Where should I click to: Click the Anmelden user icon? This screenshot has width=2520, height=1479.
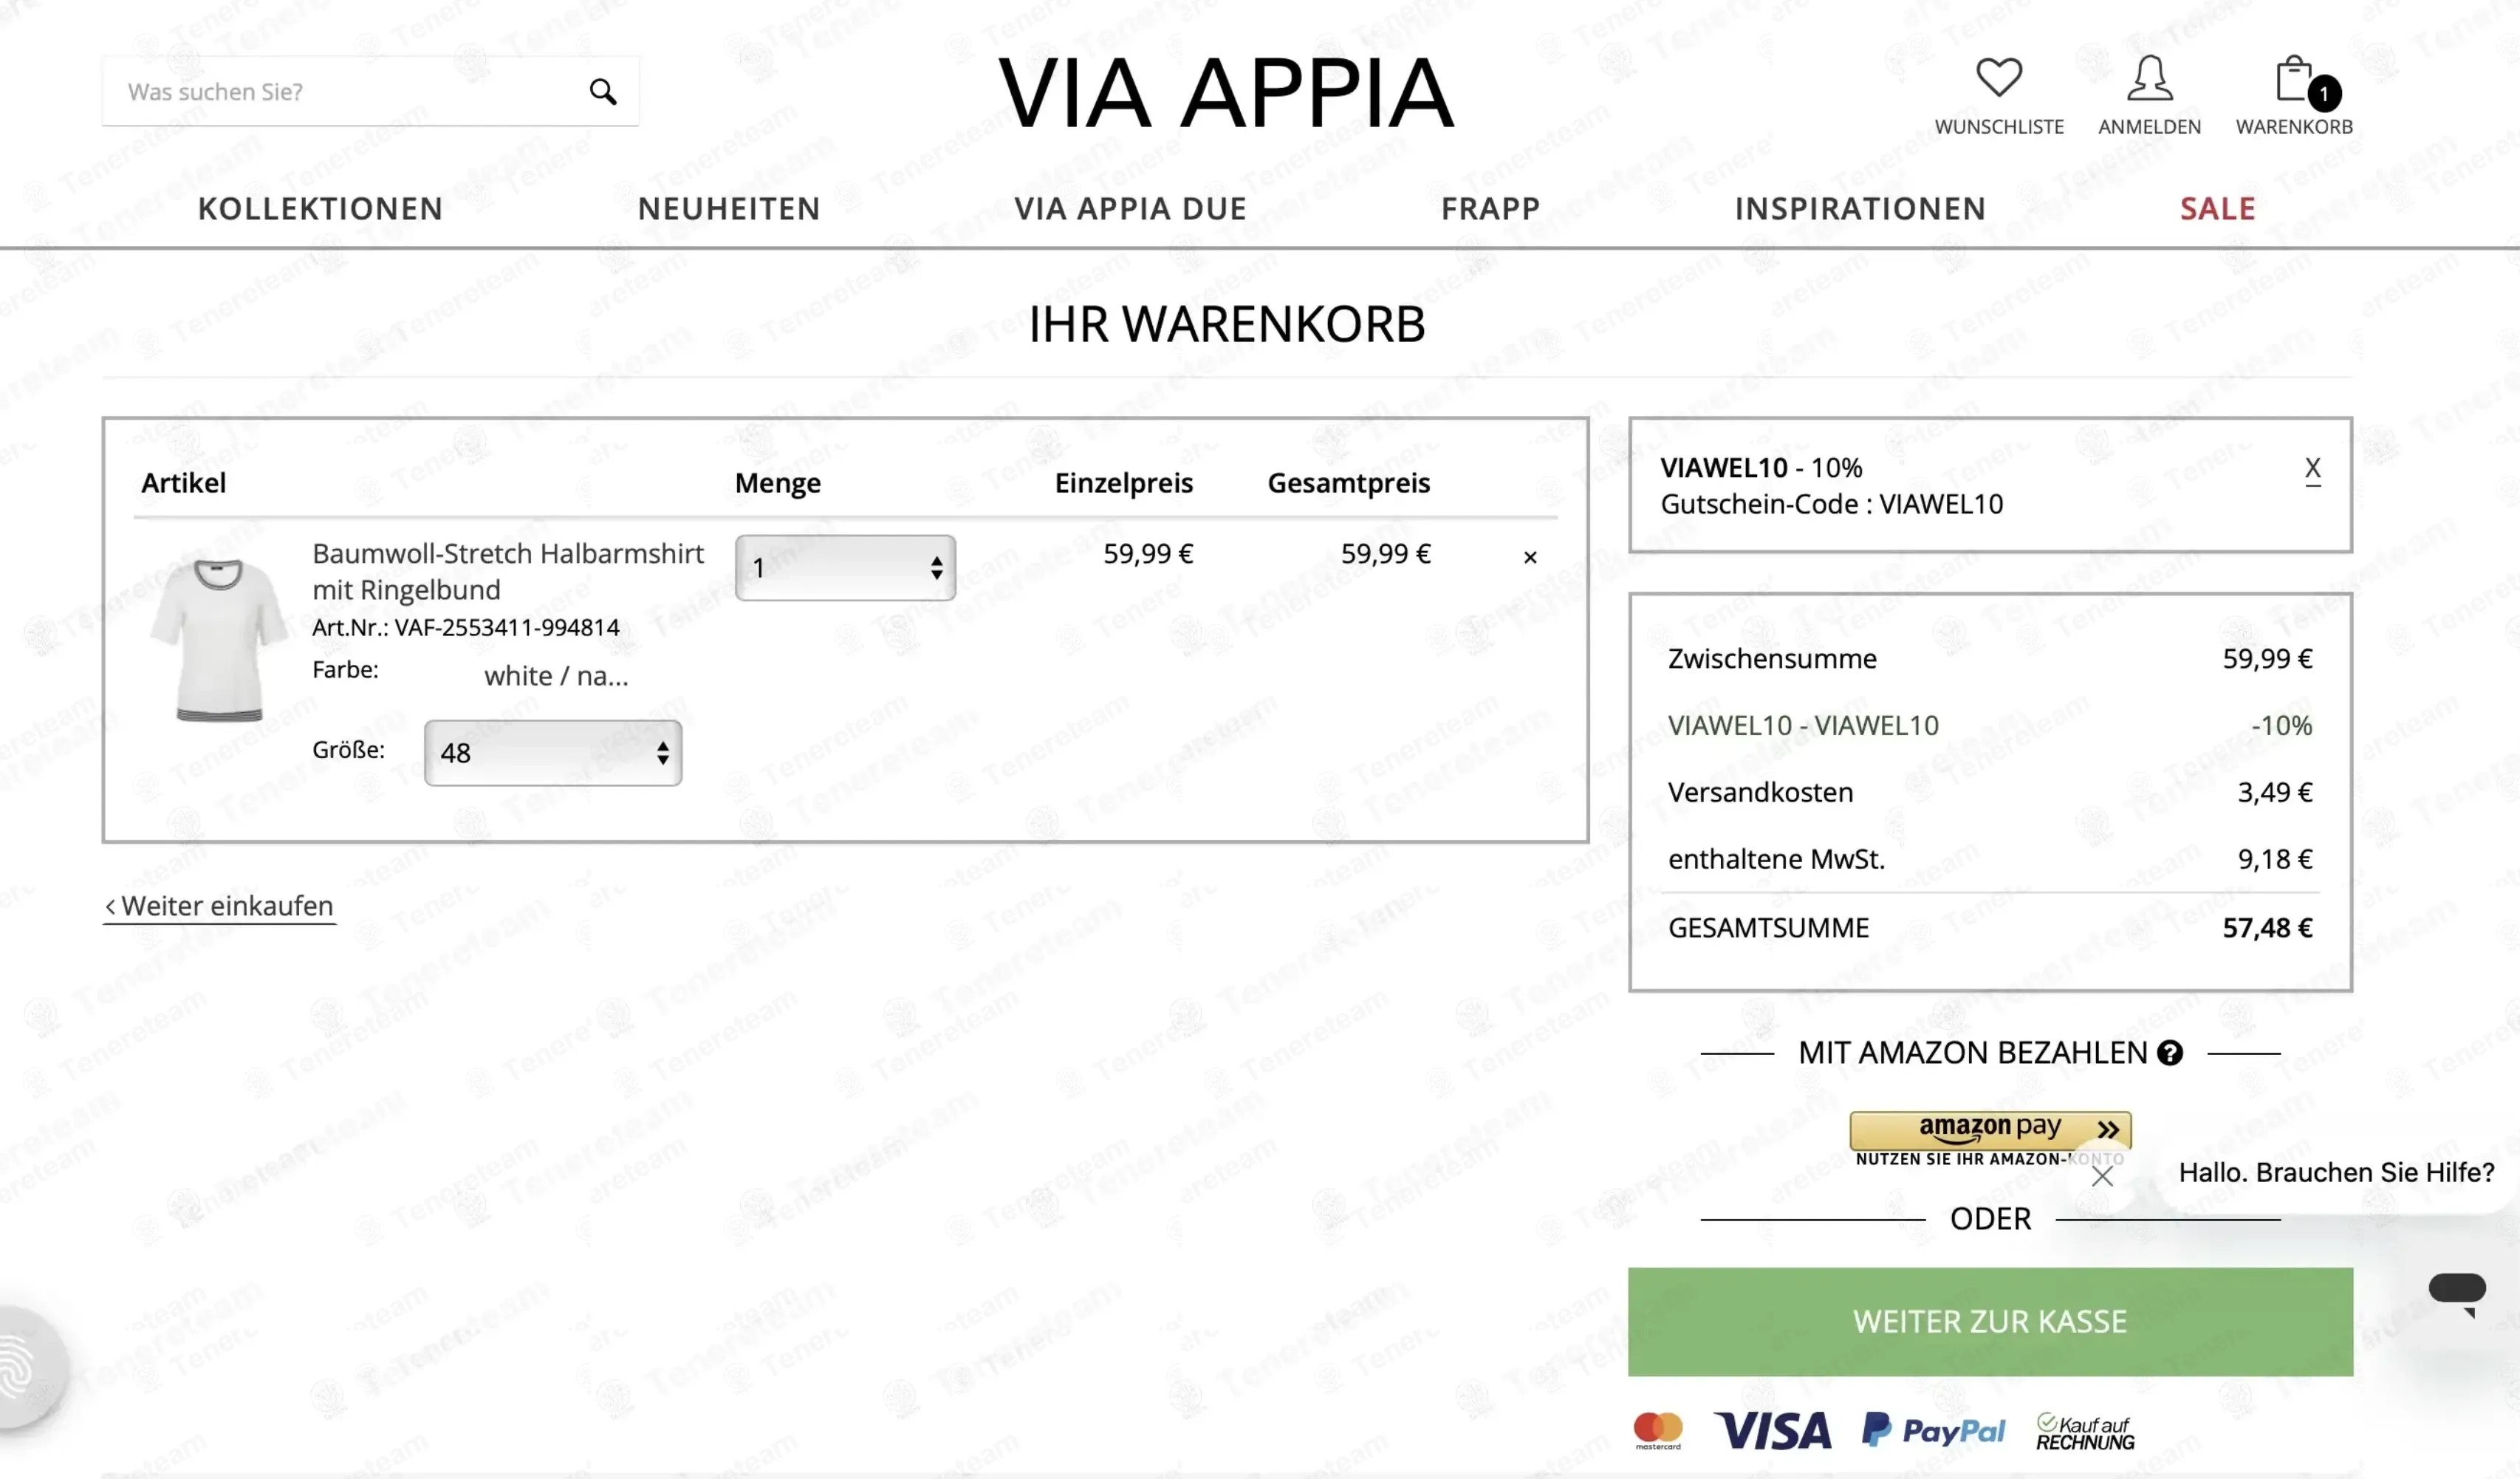[x=2149, y=78]
